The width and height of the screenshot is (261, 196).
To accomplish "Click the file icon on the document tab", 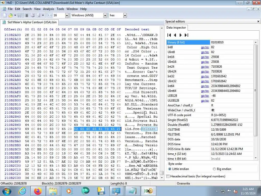I will pyautogui.click(x=5, y=22).
